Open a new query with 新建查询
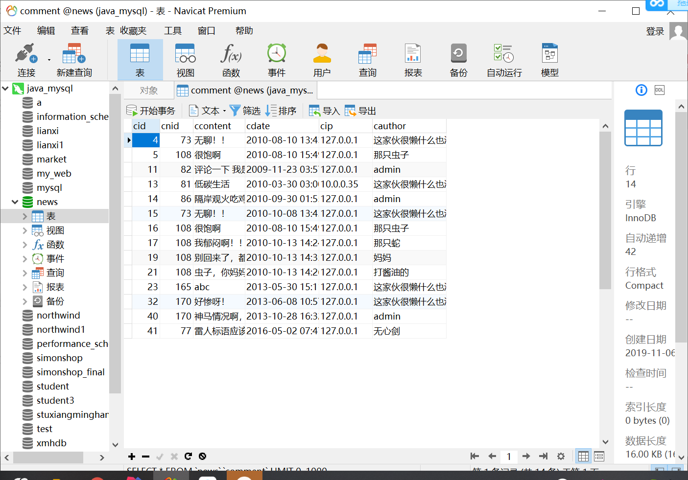688x480 pixels. (x=73, y=59)
